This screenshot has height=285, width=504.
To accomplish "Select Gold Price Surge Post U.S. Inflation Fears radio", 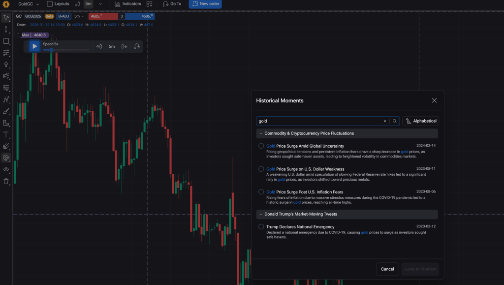I will (261, 192).
